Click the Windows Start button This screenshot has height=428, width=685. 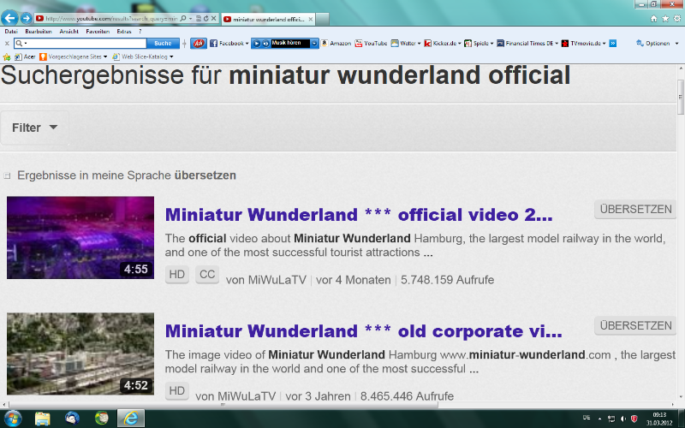point(12,418)
